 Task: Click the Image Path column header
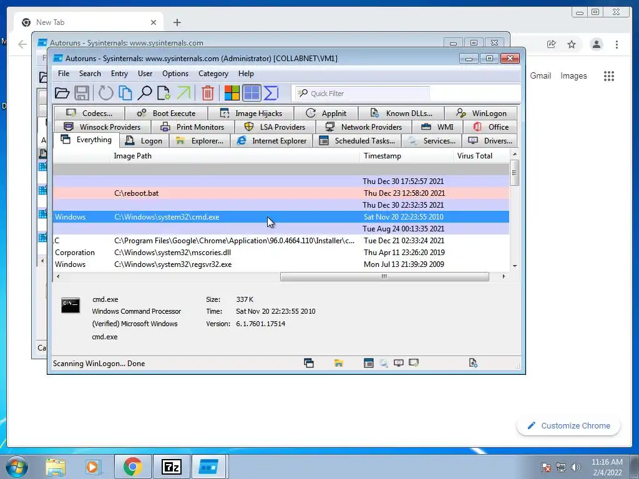(x=235, y=156)
